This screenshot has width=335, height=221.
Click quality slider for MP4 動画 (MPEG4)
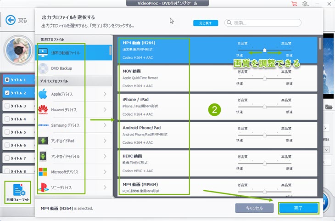tap(265, 192)
